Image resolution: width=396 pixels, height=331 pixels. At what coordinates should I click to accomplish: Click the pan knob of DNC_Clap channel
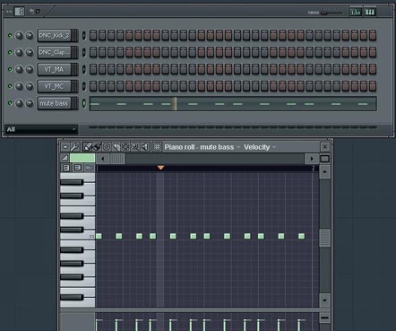click(x=19, y=52)
